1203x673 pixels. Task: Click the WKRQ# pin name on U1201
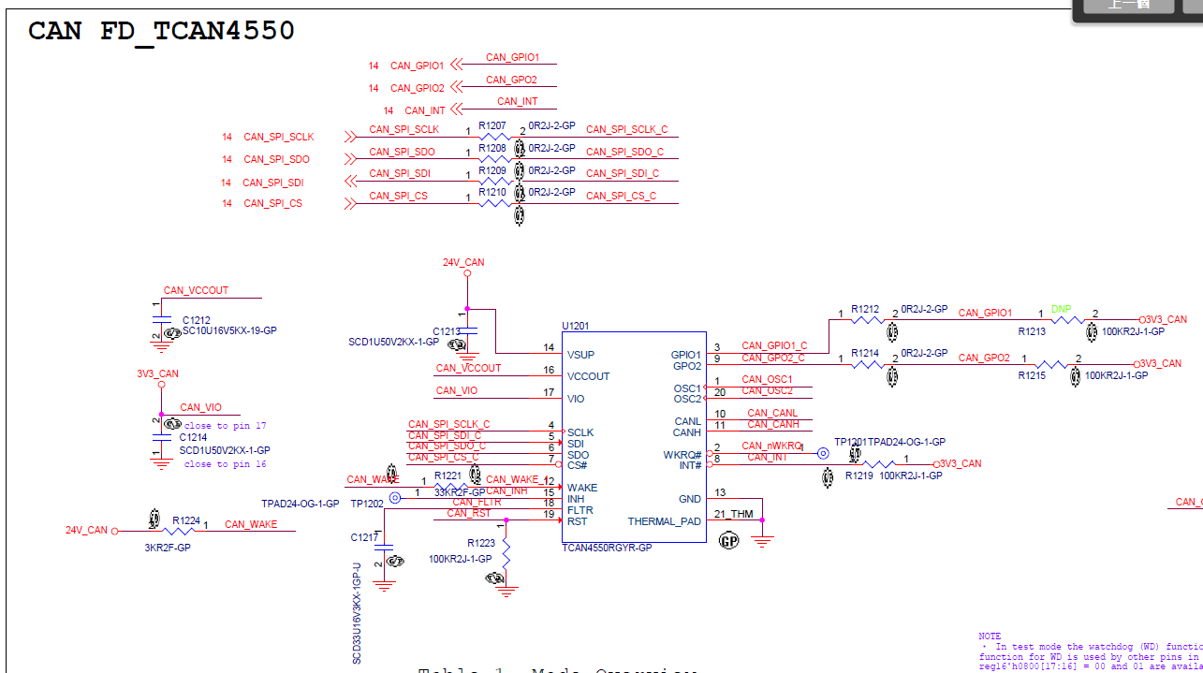click(682, 455)
